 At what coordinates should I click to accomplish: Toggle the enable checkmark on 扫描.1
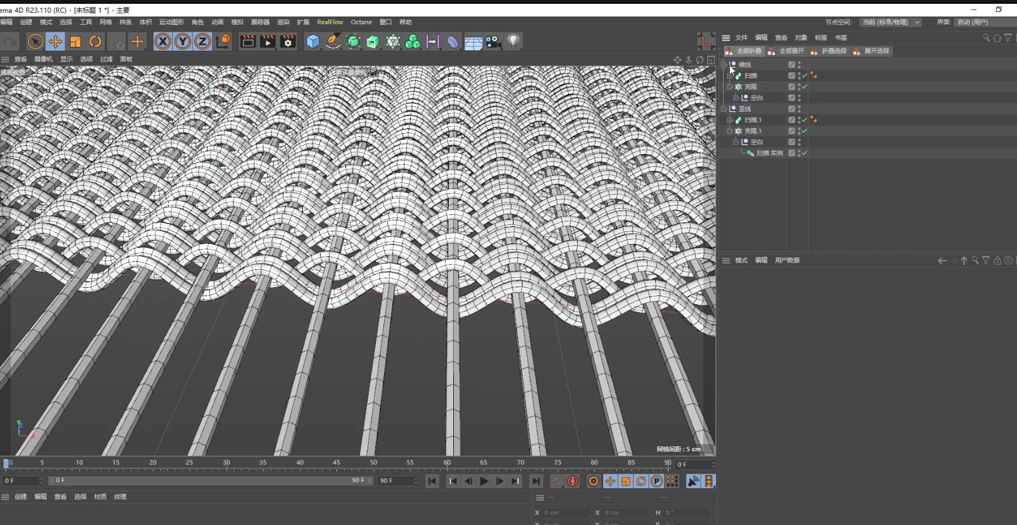(805, 120)
